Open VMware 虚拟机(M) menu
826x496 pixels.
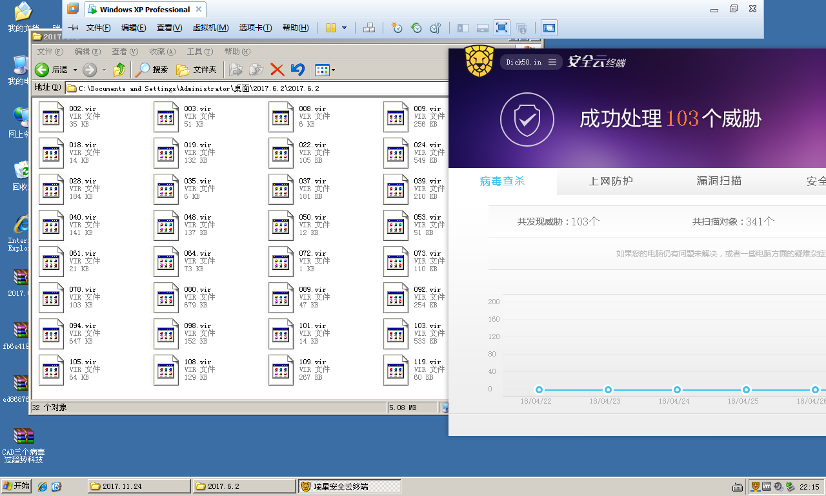[x=210, y=28]
